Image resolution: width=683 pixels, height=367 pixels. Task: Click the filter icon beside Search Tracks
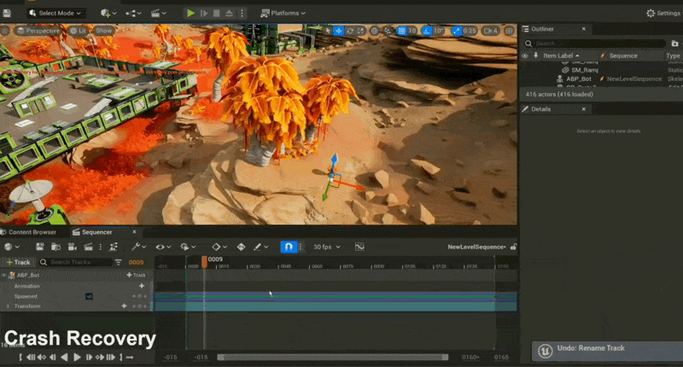coord(118,263)
